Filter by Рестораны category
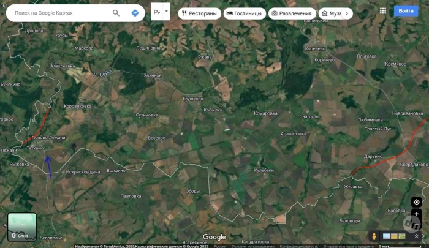 tap(199, 13)
